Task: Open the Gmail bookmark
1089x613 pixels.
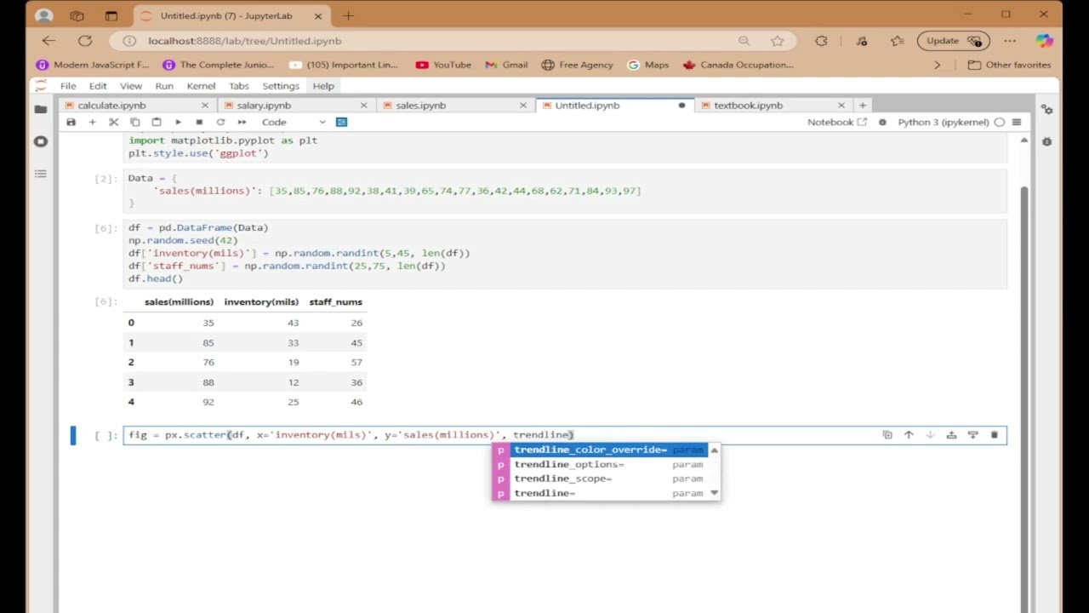Action: [506, 65]
